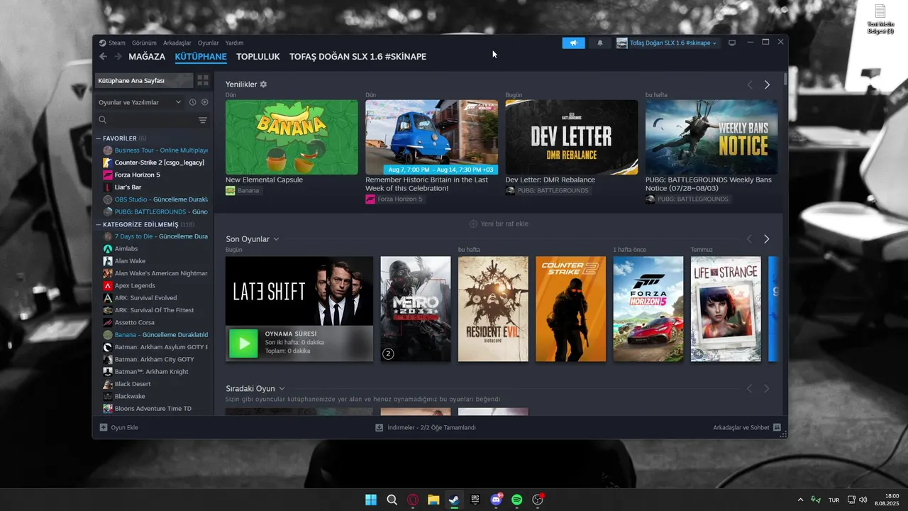
Task: Open İndirmeler 2/2 Öğe Tamamlandı
Action: (x=431, y=427)
